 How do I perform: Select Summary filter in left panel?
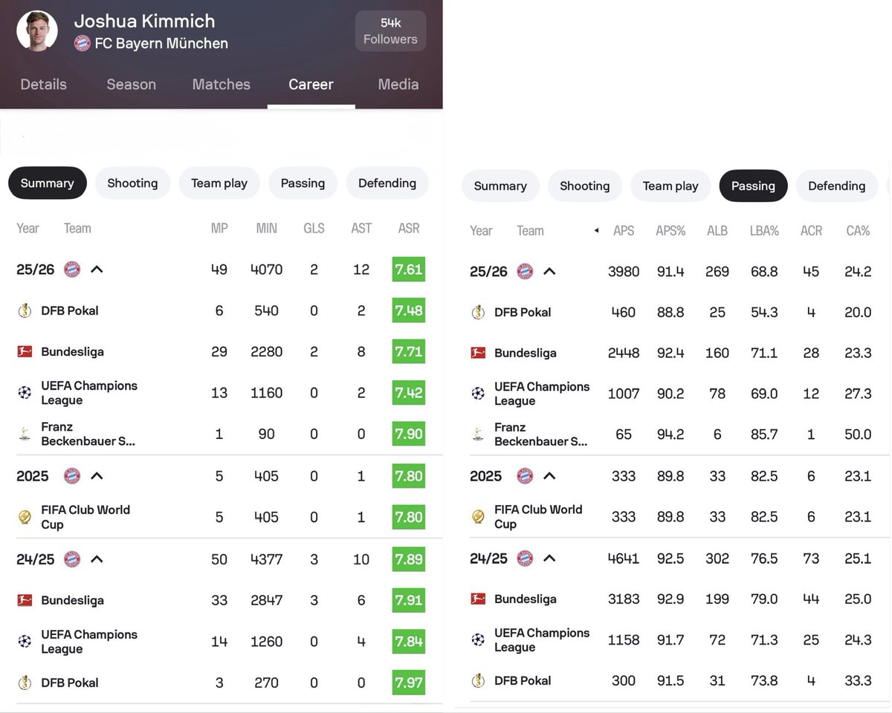[48, 183]
